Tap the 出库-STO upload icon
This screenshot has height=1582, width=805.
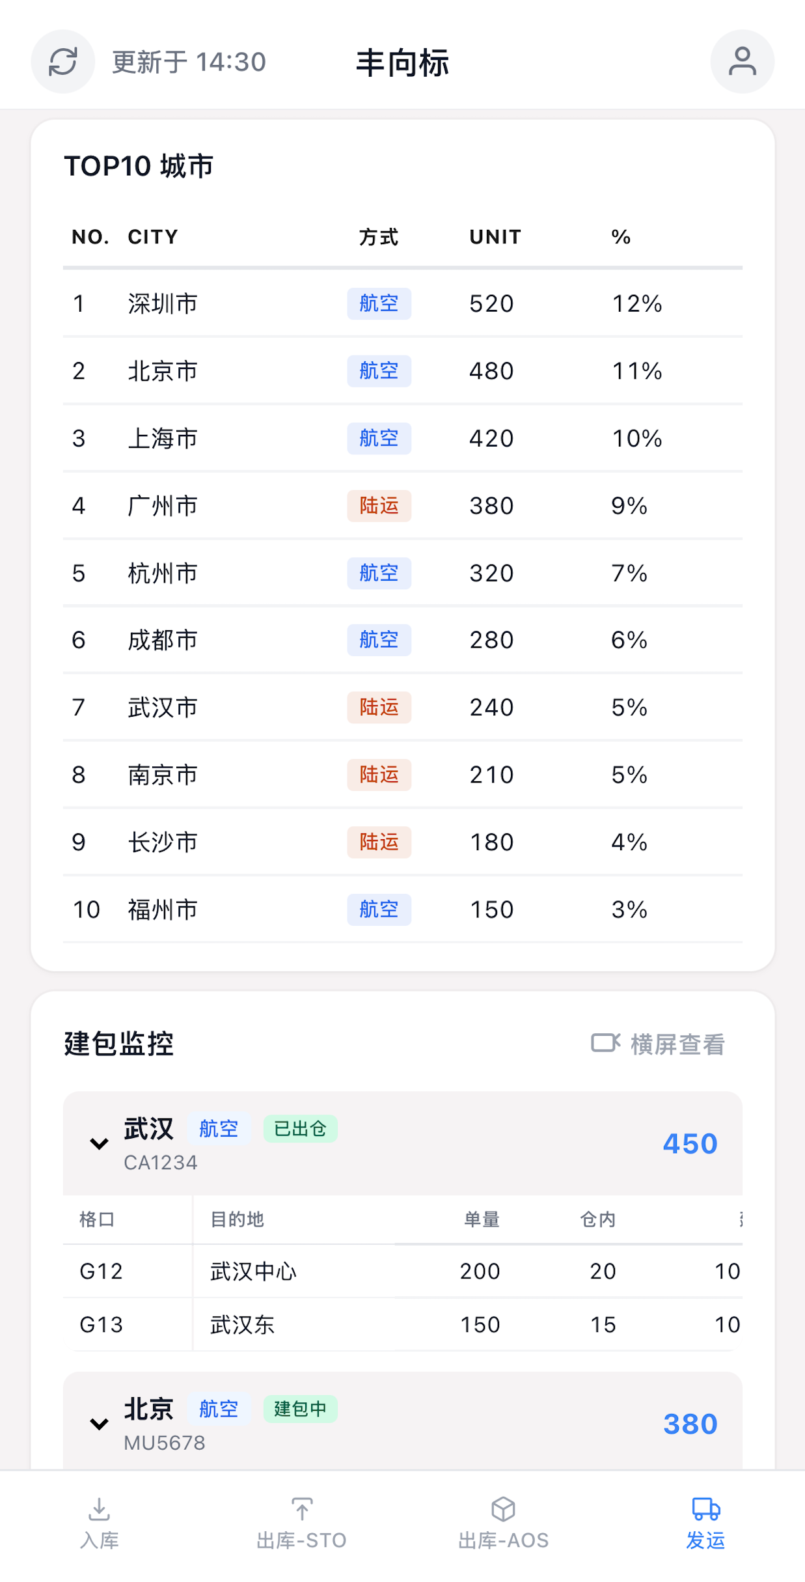(x=301, y=1508)
